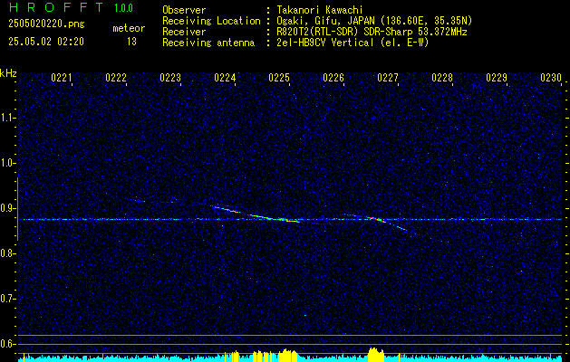Click the 1.1 frequency axis label
Screen dimensions: 570x362
(7, 118)
